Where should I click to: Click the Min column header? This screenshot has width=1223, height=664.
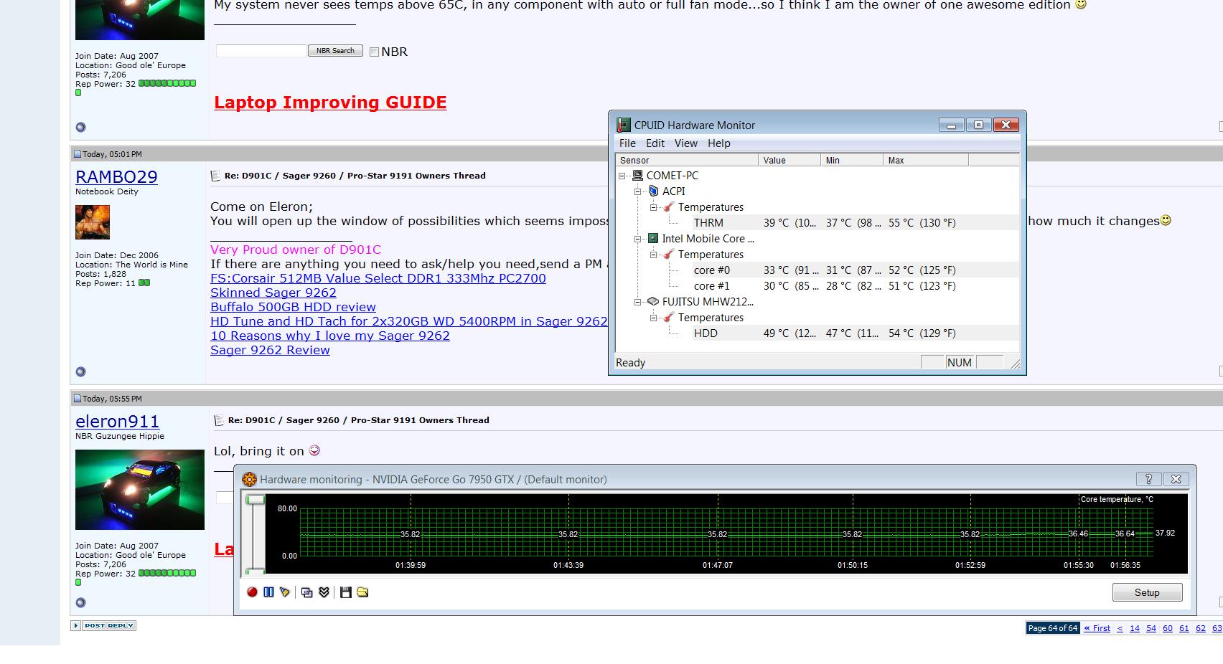852,161
